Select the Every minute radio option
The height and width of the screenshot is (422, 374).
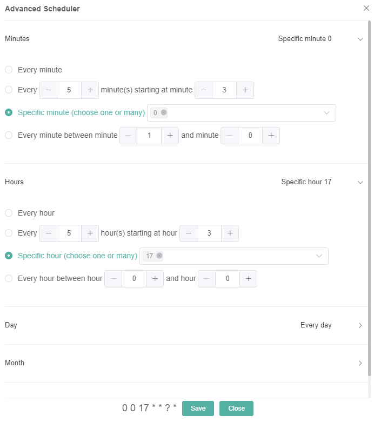(9, 70)
